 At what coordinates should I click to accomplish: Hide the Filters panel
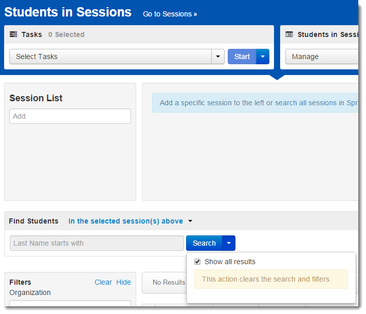(x=123, y=282)
